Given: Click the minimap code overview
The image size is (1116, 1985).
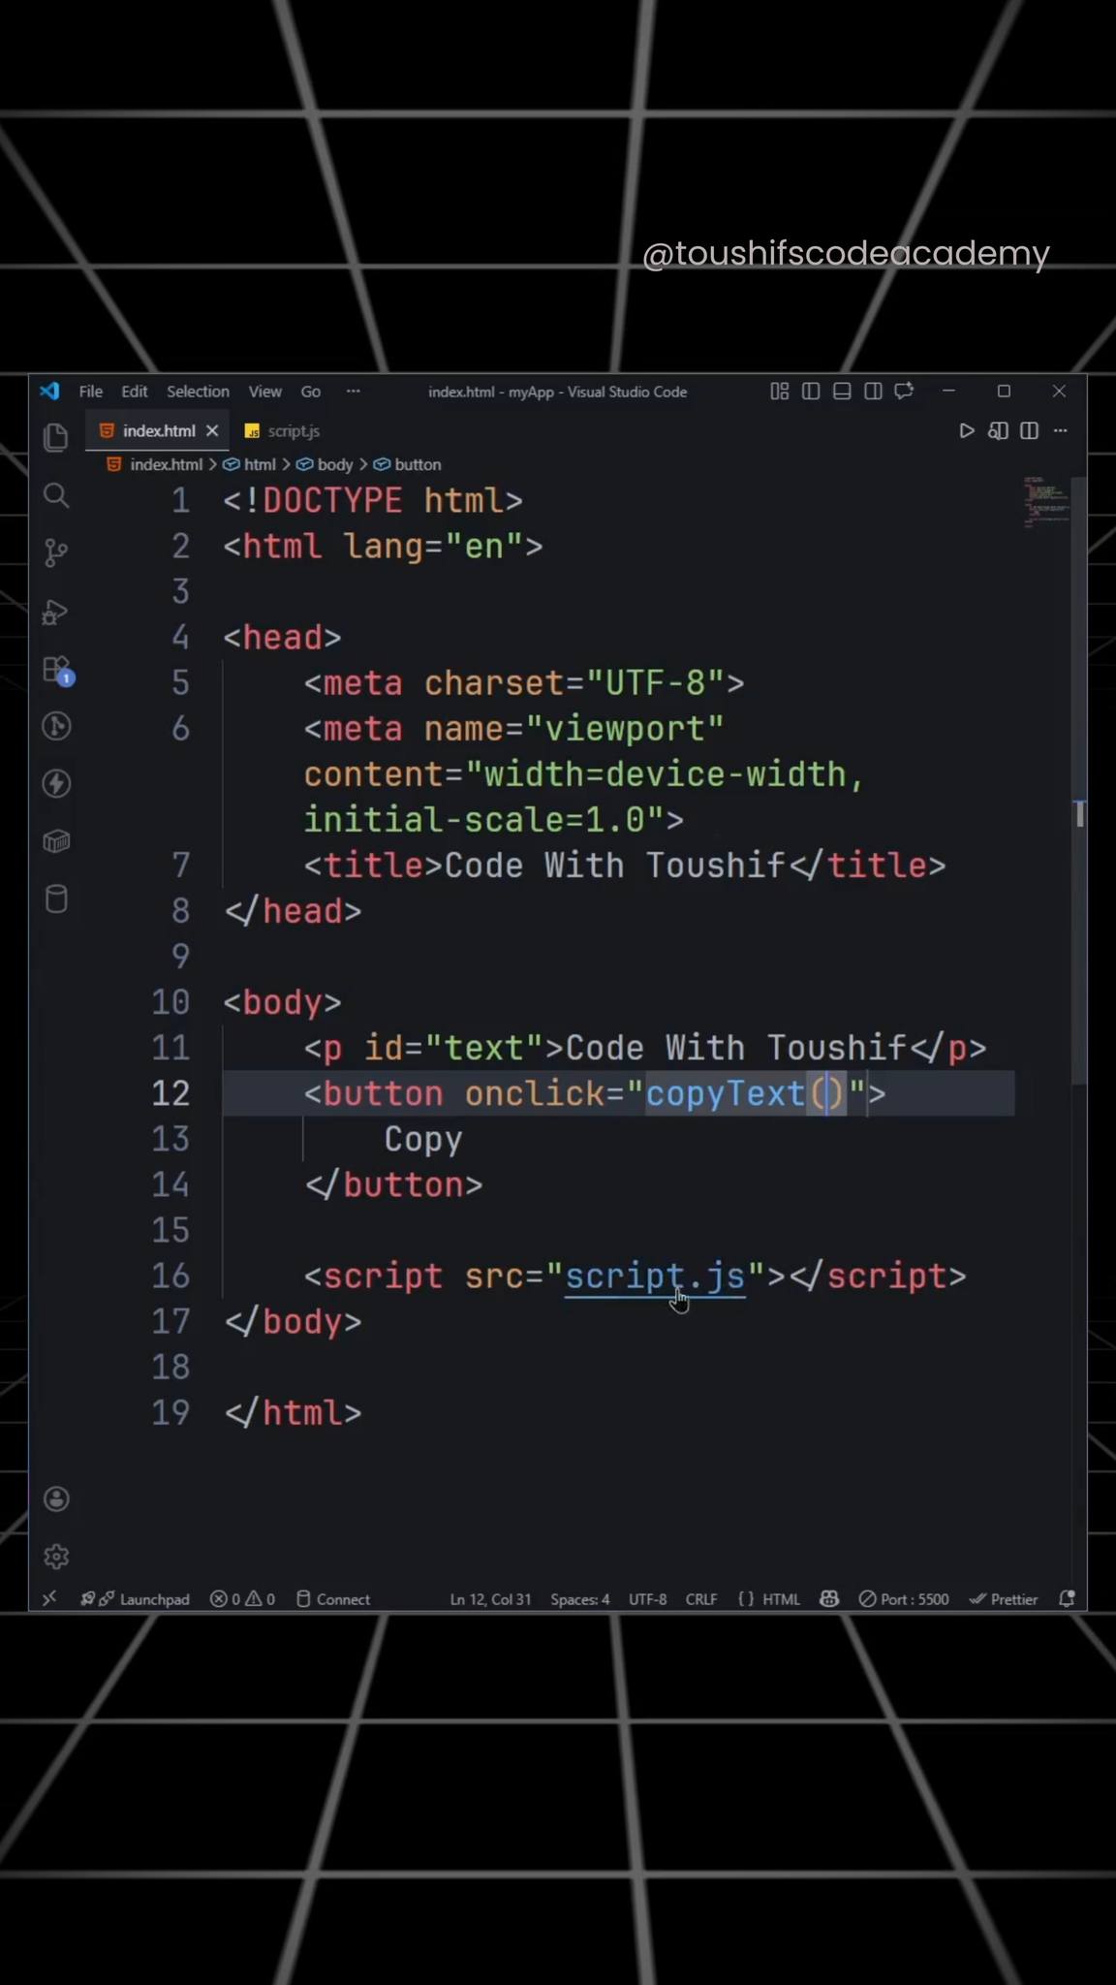Looking at the screenshot, I should click(1046, 502).
